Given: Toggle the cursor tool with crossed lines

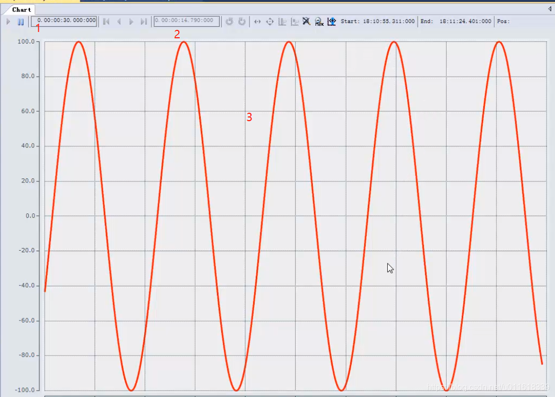Looking at the screenshot, I should click(x=307, y=22).
